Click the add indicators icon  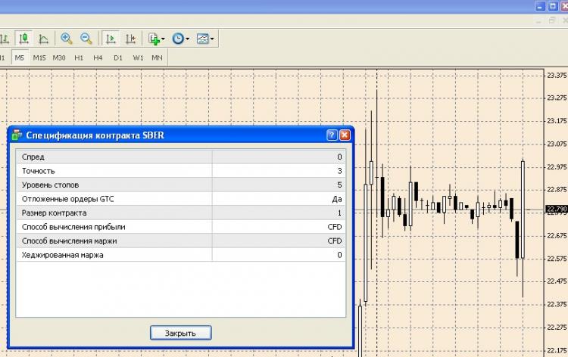pyautogui.click(x=154, y=39)
